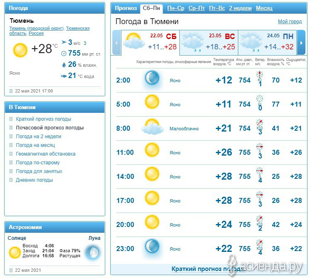Select the Месяц forecast tab
Viewport: 310px width, 278px height.
click(264, 8)
